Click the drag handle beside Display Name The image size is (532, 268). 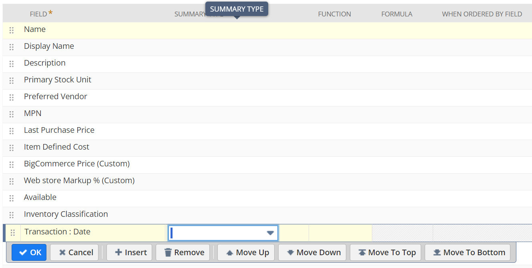point(12,47)
